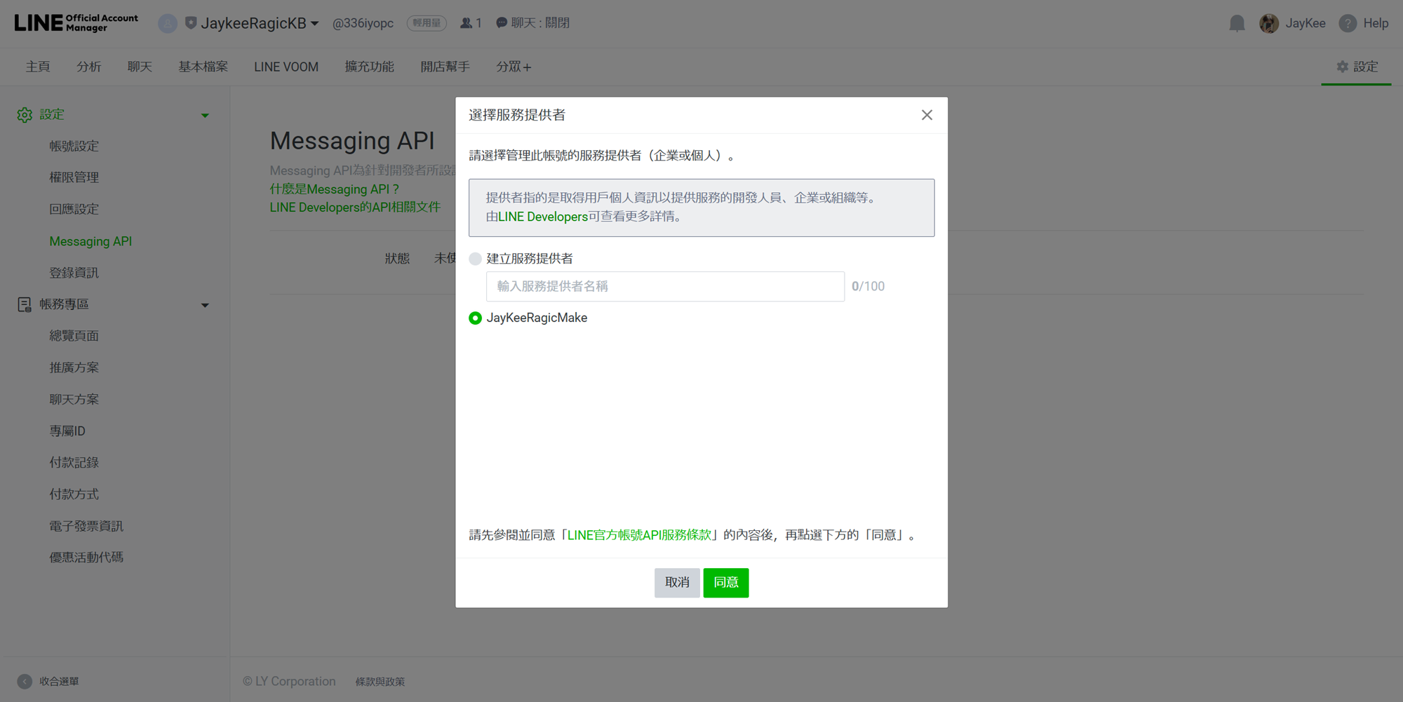Open 付款記錄 in the sidebar
The image size is (1403, 702).
74,463
